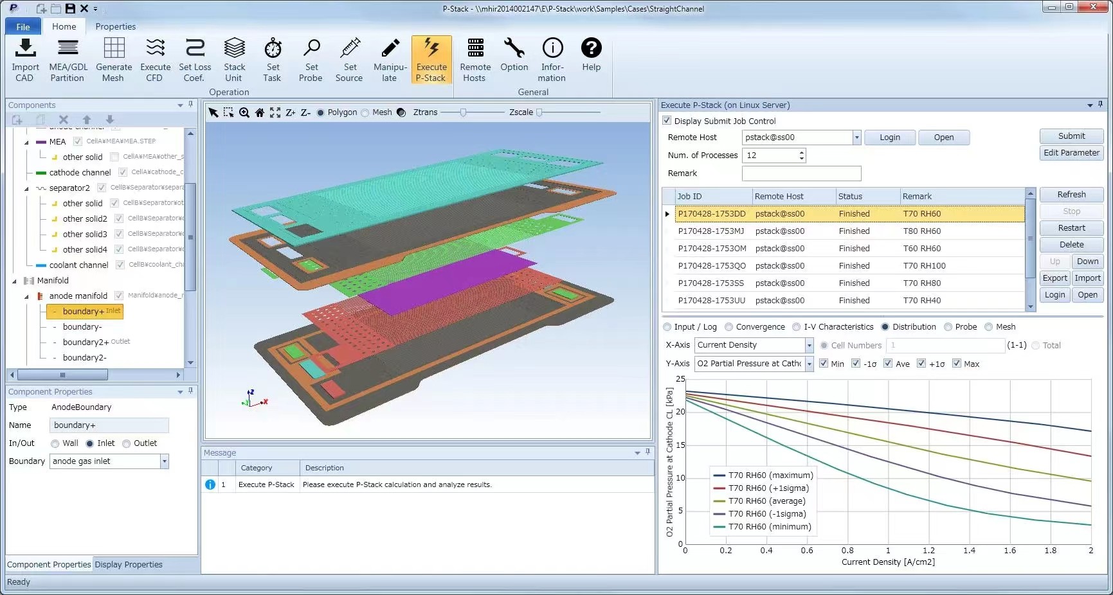The width and height of the screenshot is (1113, 595).
Task: Open MEA/GDL Partition tool
Action: click(x=68, y=60)
